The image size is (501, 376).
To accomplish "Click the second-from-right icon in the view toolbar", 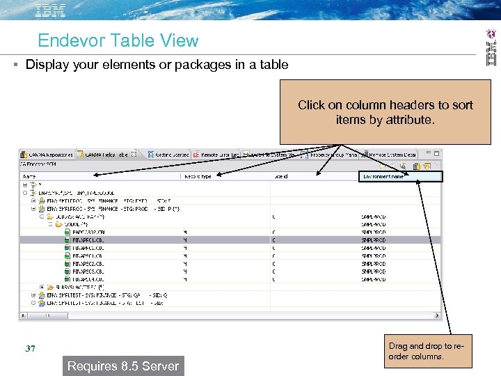I will (427, 166).
